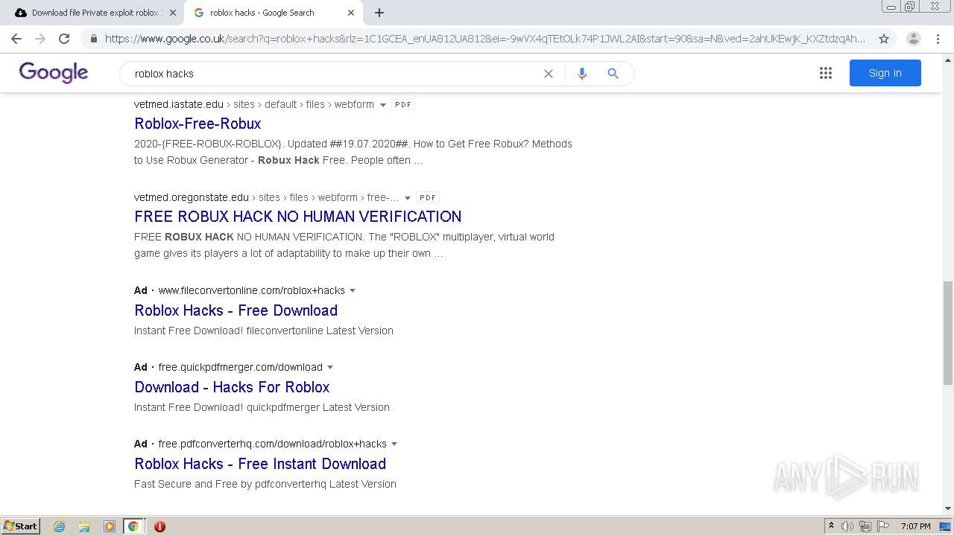
Task: Expand the vetmed.oregonstate.edu result dropdown arrow
Action: pyautogui.click(x=407, y=198)
